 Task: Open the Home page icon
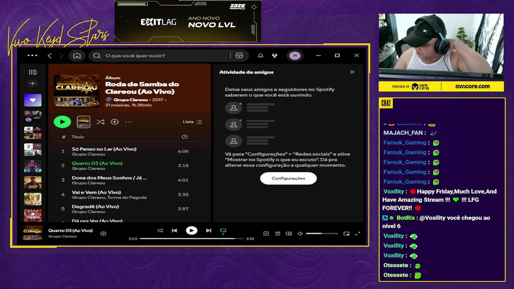(77, 56)
